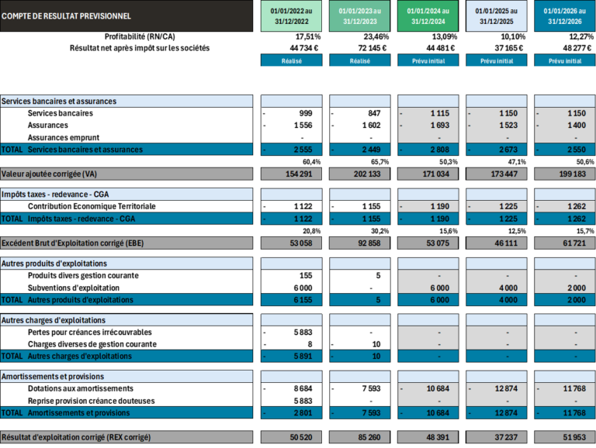The width and height of the screenshot is (596, 448).
Task: Click the Autres produits total cell showing 6 155
Action: (x=291, y=300)
